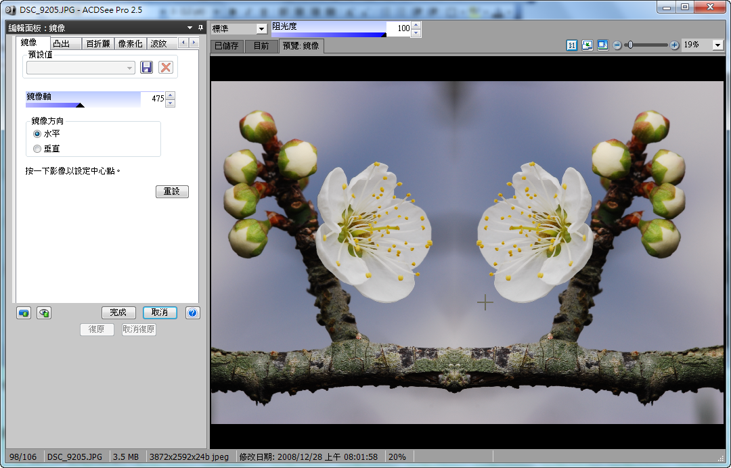The image size is (731, 468).
Task: Save the current preset with the floppy icon
Action: click(x=146, y=67)
